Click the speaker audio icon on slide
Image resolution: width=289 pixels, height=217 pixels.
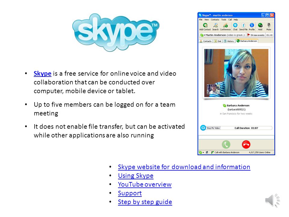pos(272,200)
